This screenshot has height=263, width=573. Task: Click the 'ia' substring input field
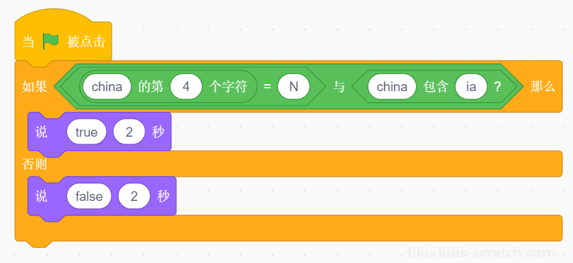click(471, 87)
